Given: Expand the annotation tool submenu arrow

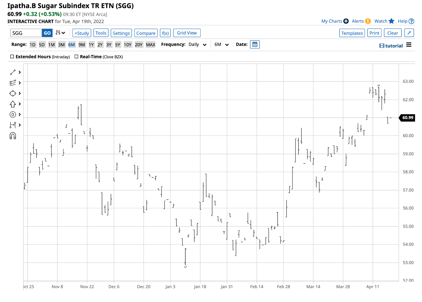Looking at the screenshot, I should tap(19, 115).
